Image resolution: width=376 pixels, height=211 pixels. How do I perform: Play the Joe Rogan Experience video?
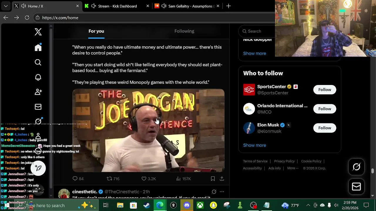(148, 130)
